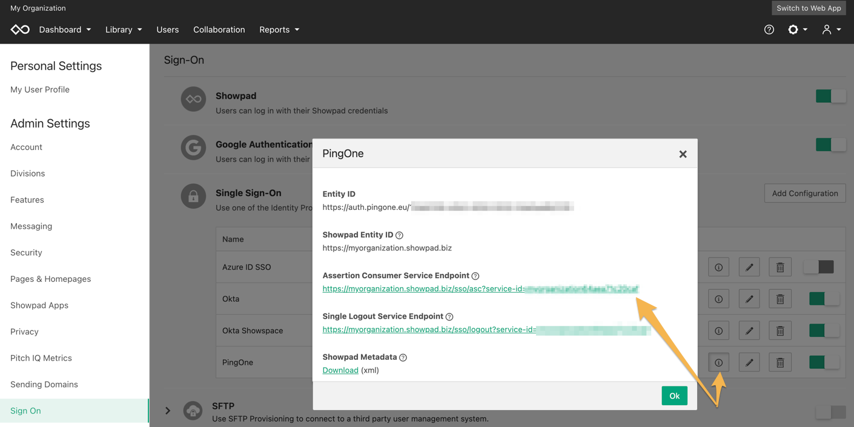Click the Ok button in dialog
Viewport: 854px width, 427px height.
click(x=674, y=396)
